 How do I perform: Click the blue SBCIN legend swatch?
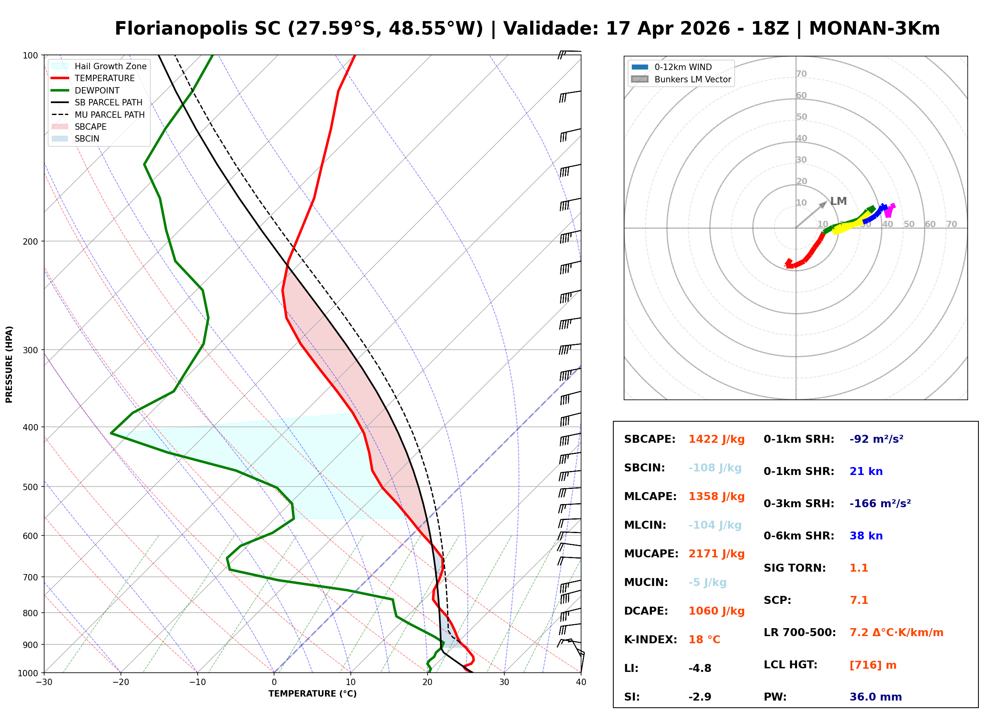[60, 138]
